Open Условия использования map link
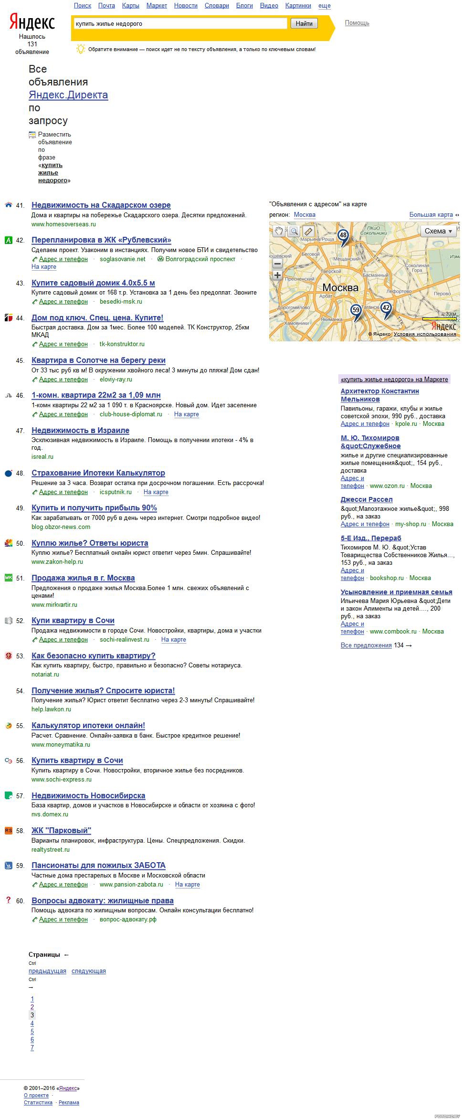 pos(425,334)
